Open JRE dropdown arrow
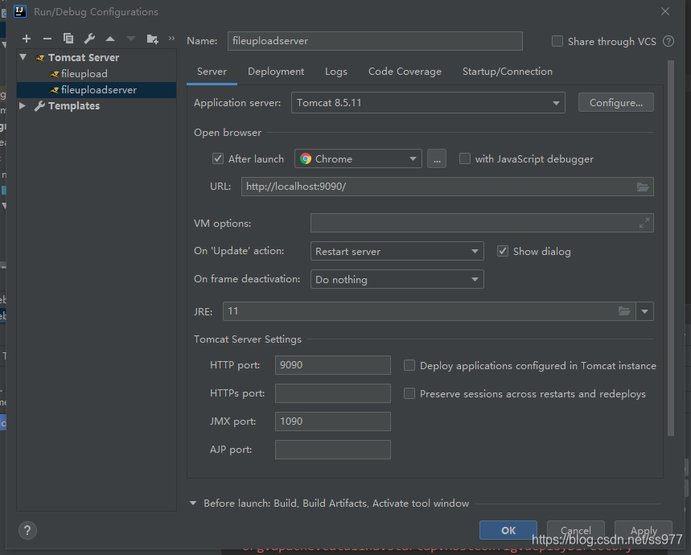 [644, 311]
